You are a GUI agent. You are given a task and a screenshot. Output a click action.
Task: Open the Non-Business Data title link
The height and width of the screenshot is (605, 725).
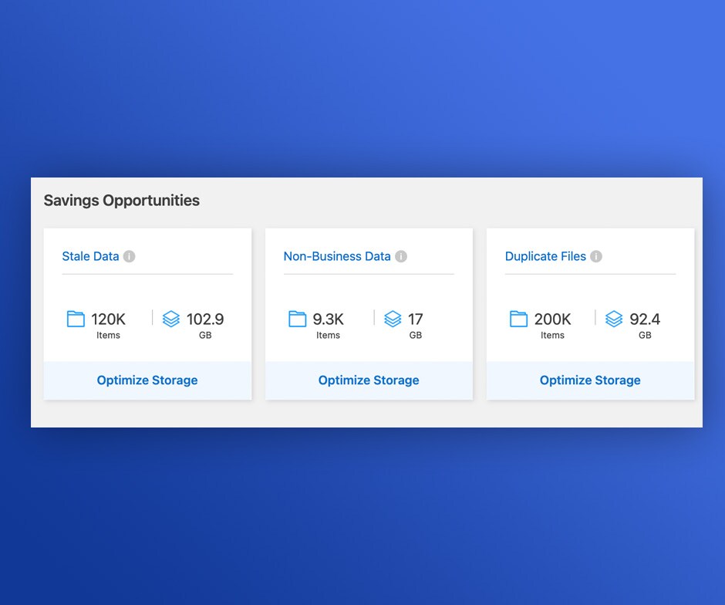pos(337,256)
